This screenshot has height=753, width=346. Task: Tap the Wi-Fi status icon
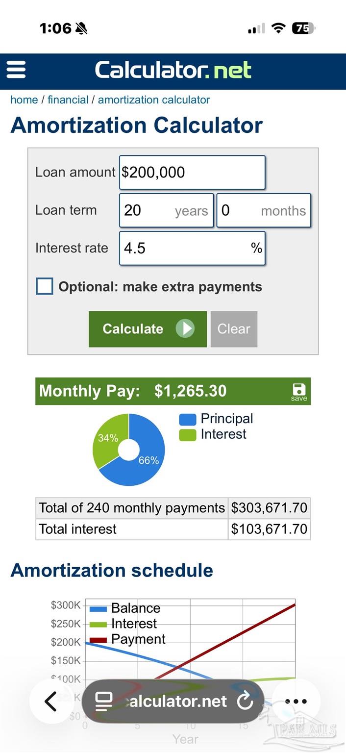coord(278,28)
